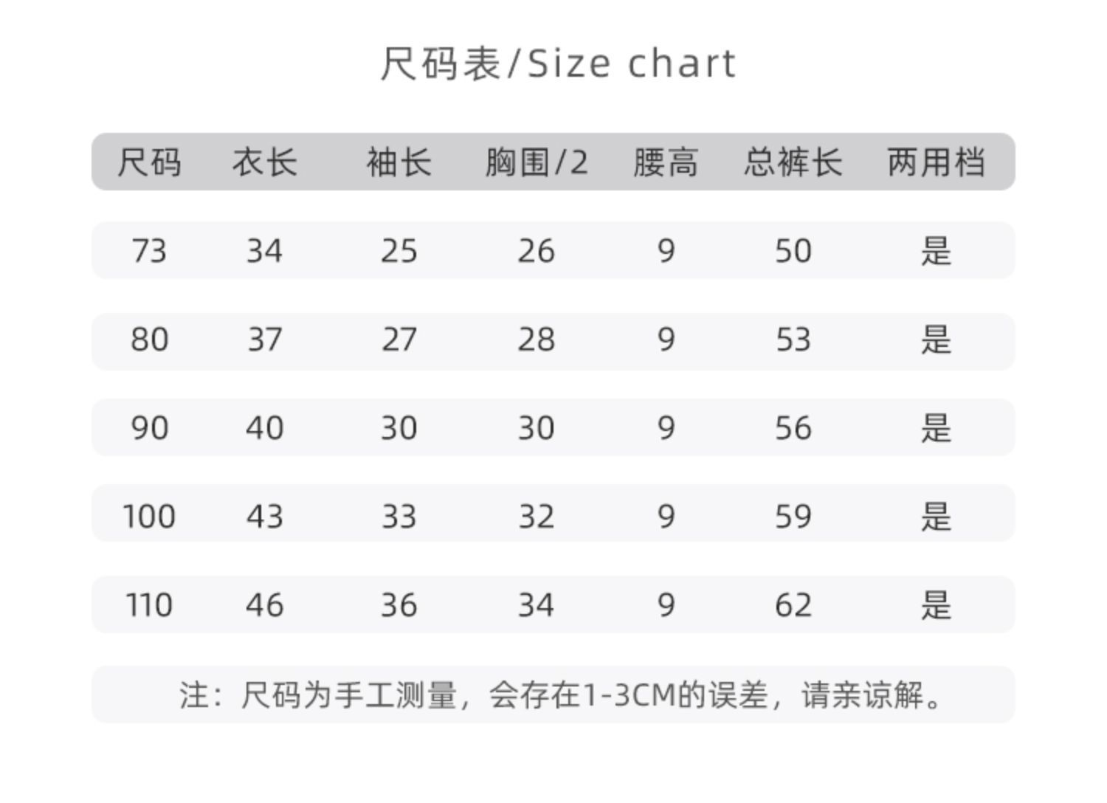
Task: Select the 胸围/2 column header
Action: pos(537,162)
